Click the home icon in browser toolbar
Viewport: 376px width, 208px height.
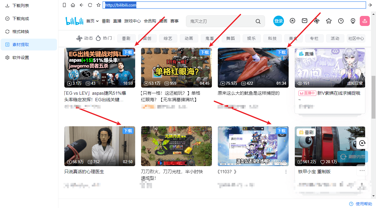click(x=73, y=5)
